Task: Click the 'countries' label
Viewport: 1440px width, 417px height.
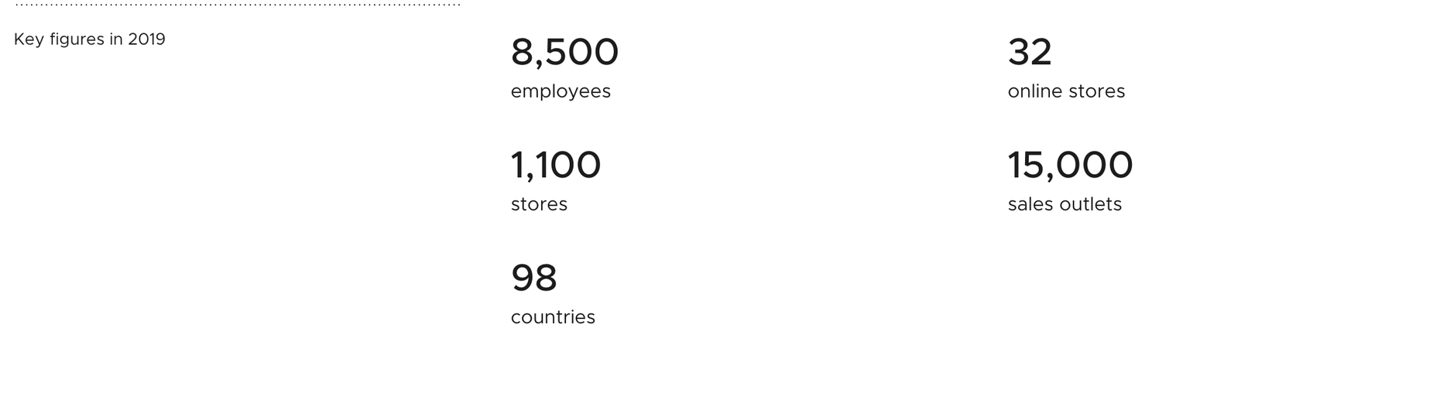Action: [x=553, y=317]
